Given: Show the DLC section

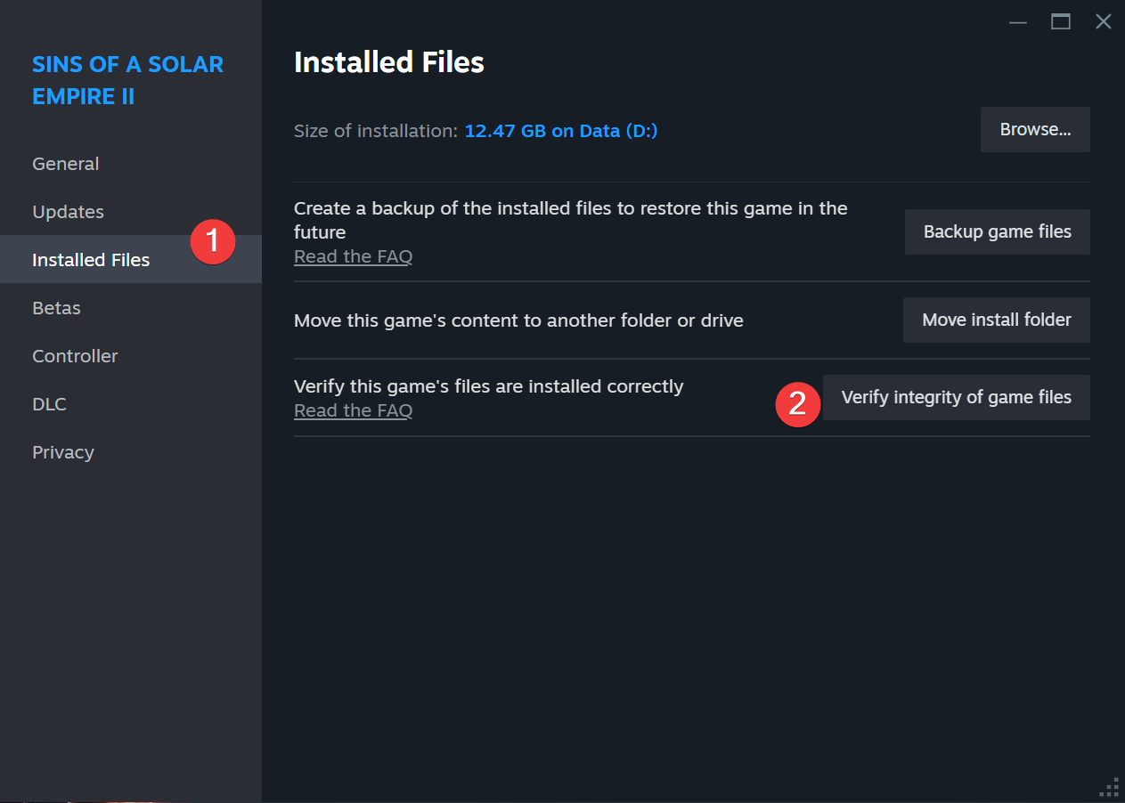Looking at the screenshot, I should point(49,404).
